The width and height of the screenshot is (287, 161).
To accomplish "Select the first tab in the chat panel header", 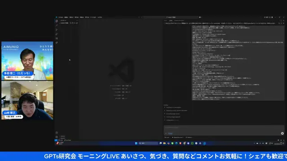I will point(165,21).
